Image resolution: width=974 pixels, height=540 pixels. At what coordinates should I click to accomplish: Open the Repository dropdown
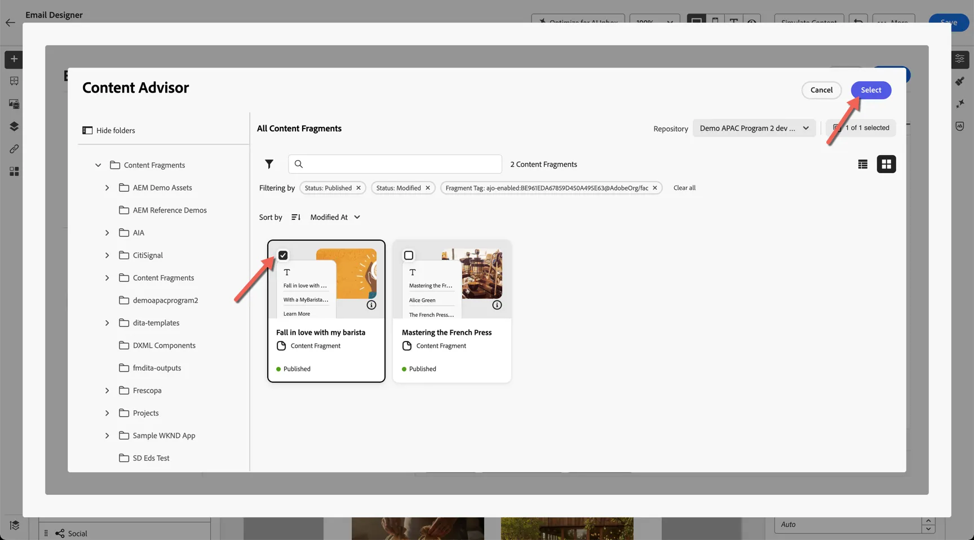[754, 128]
